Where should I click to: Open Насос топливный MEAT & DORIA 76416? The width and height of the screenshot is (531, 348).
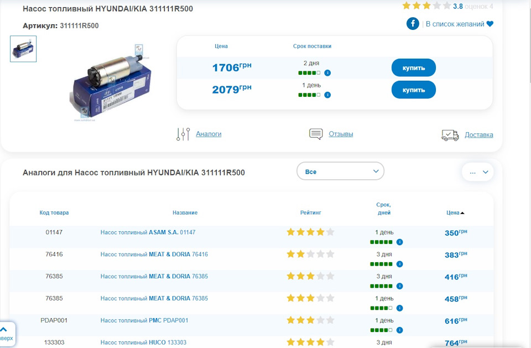click(154, 254)
